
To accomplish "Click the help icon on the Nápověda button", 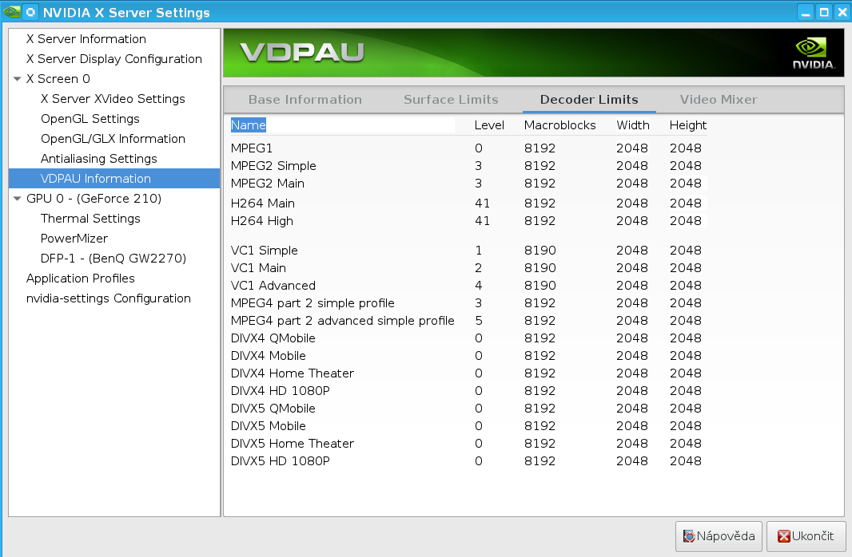I will tap(689, 536).
